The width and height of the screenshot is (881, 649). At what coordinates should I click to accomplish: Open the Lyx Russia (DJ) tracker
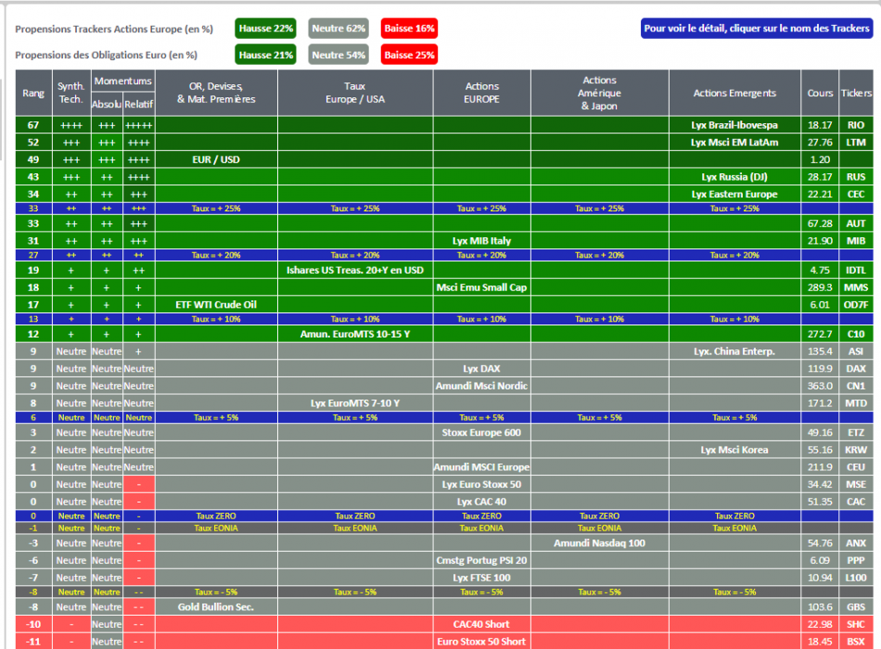[734, 177]
